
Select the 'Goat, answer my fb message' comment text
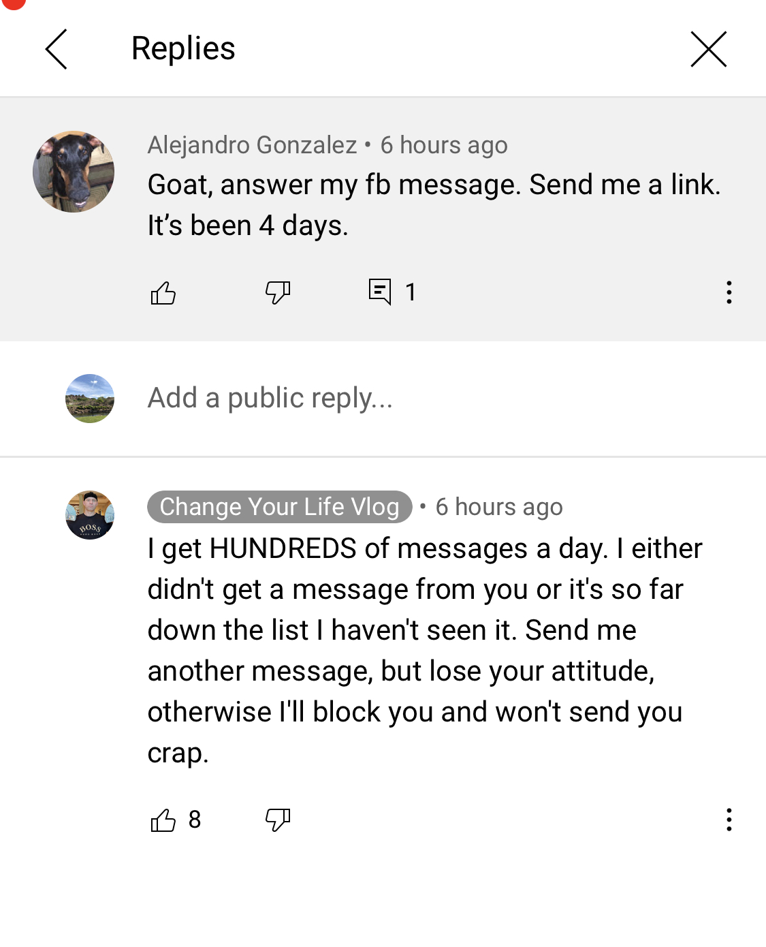click(434, 205)
